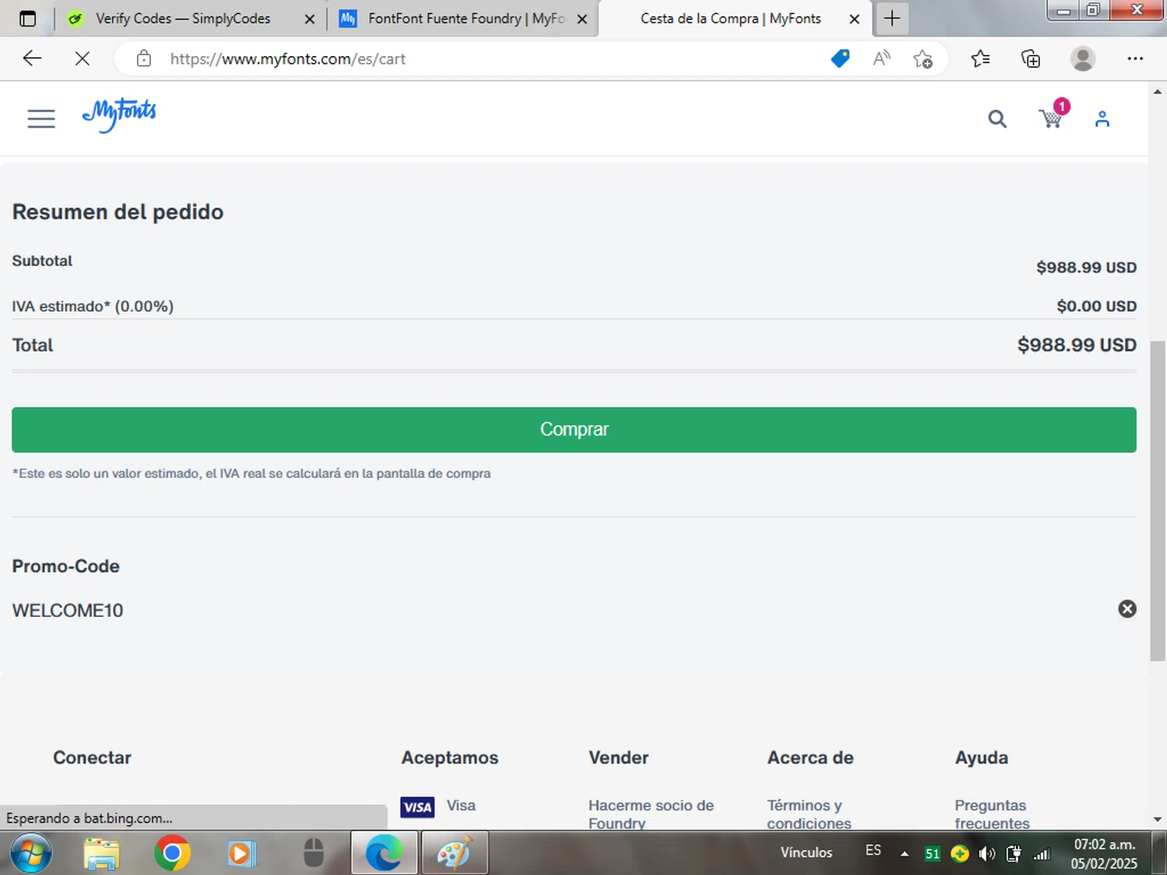Open the user account icon
Image resolution: width=1167 pixels, height=875 pixels.
[1102, 119]
